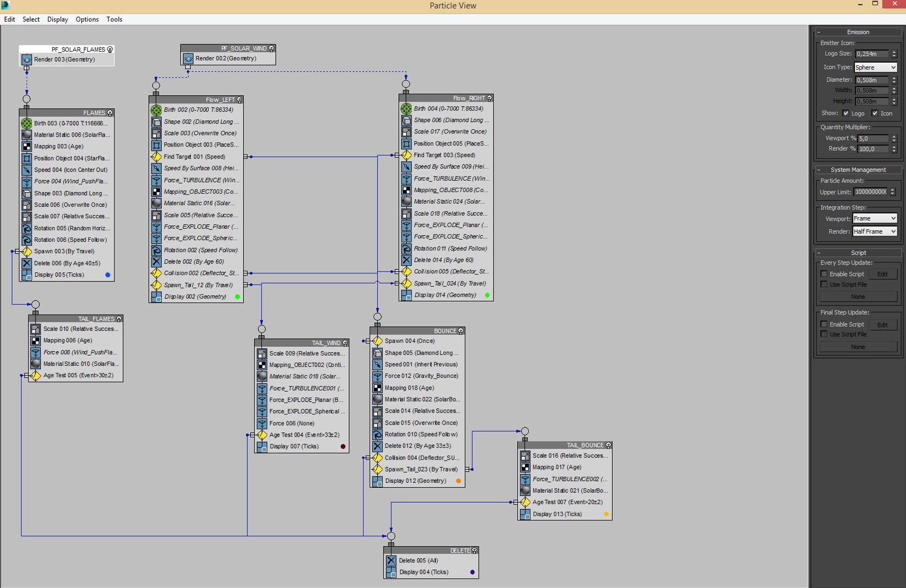Select Rotation 010 Speed Follow icon in BOUNCE

[x=377, y=434]
